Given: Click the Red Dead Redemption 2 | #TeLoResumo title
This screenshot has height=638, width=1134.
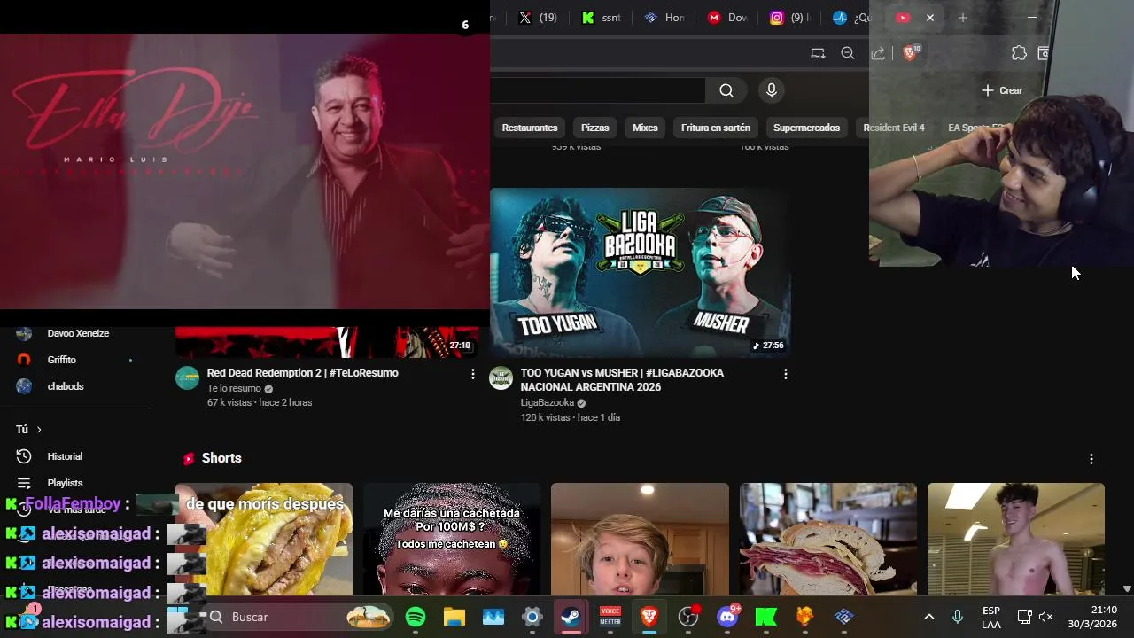Looking at the screenshot, I should 303,373.
